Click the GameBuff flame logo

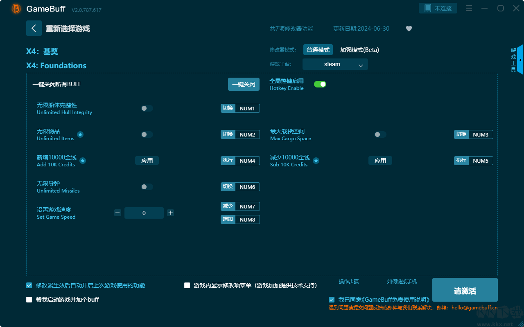tap(16, 8)
